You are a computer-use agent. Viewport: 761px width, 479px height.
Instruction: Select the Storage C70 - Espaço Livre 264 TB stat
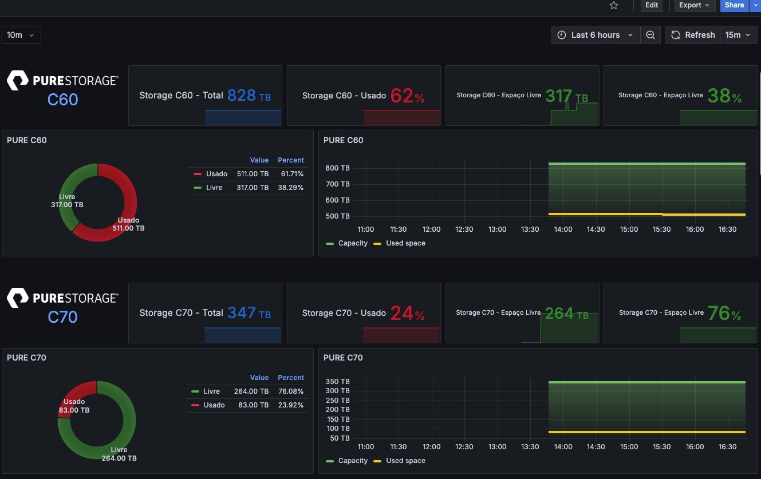522,313
